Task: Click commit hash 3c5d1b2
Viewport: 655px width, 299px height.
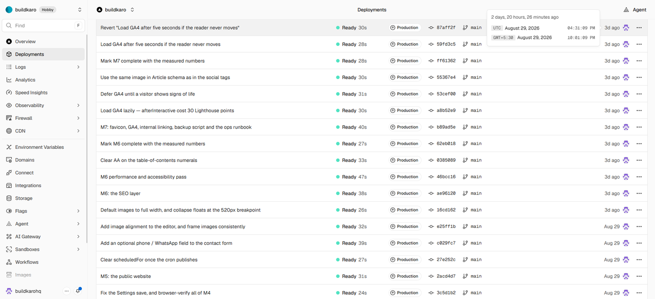Action: [x=446, y=293]
